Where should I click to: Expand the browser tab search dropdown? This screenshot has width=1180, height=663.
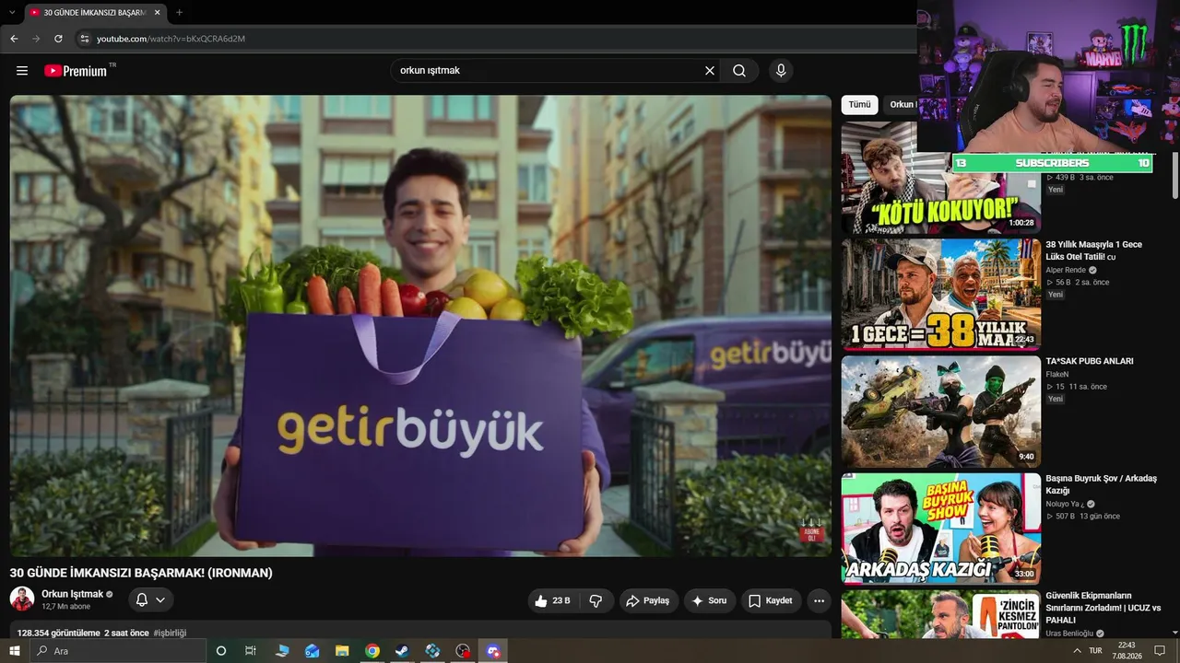pos(11,13)
